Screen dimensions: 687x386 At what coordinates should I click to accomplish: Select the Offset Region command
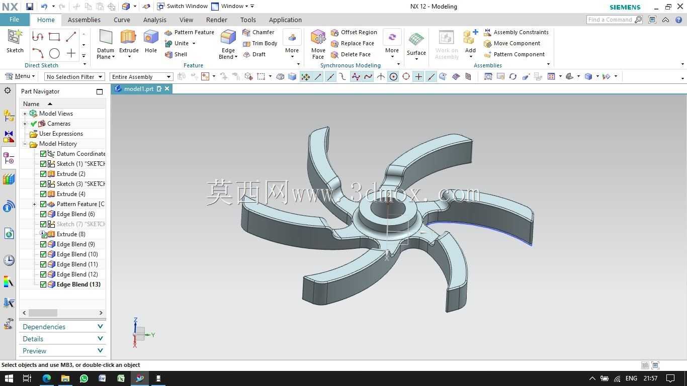coord(354,32)
